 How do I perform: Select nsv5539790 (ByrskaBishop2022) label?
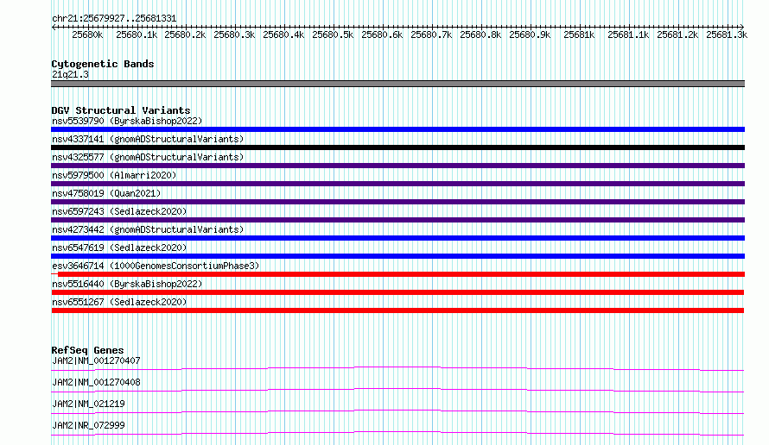coord(127,121)
